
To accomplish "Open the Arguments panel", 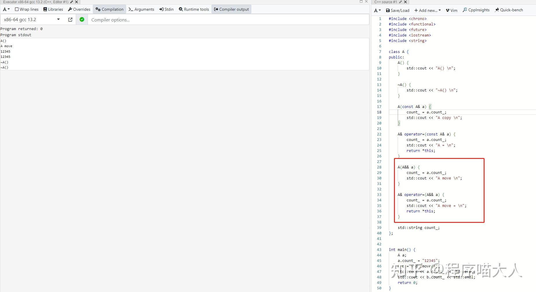I will click(x=141, y=9).
